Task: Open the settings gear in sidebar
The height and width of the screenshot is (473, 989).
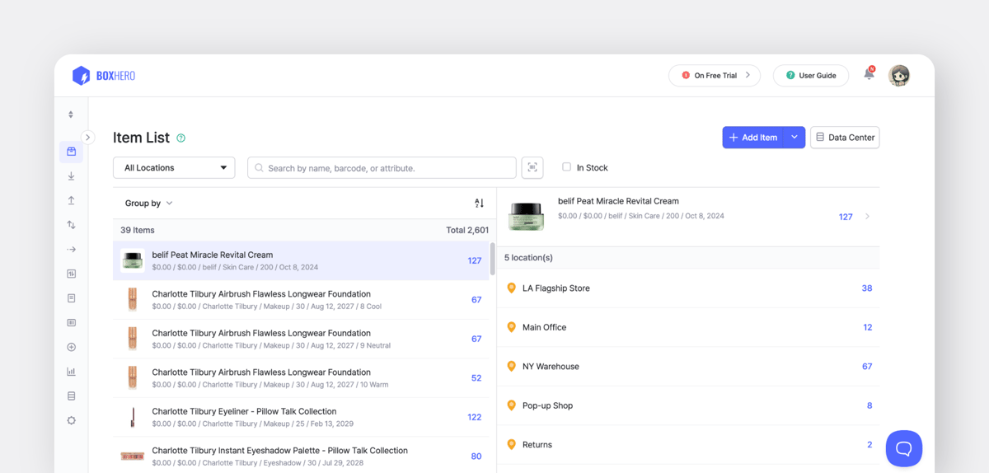Action: [71, 420]
